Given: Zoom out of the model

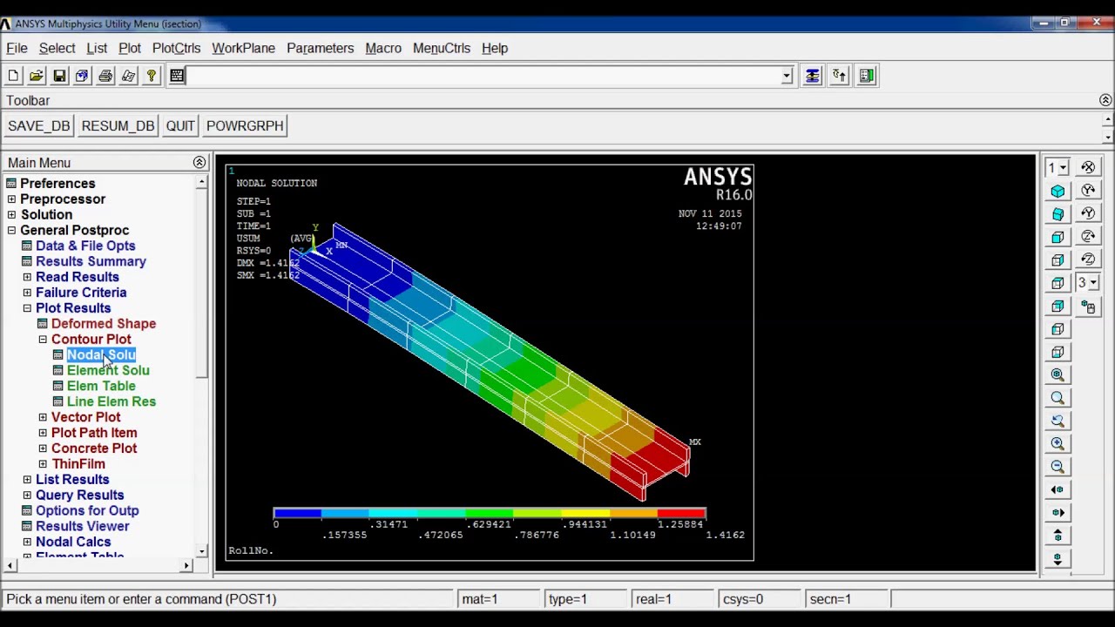Looking at the screenshot, I should [1058, 467].
